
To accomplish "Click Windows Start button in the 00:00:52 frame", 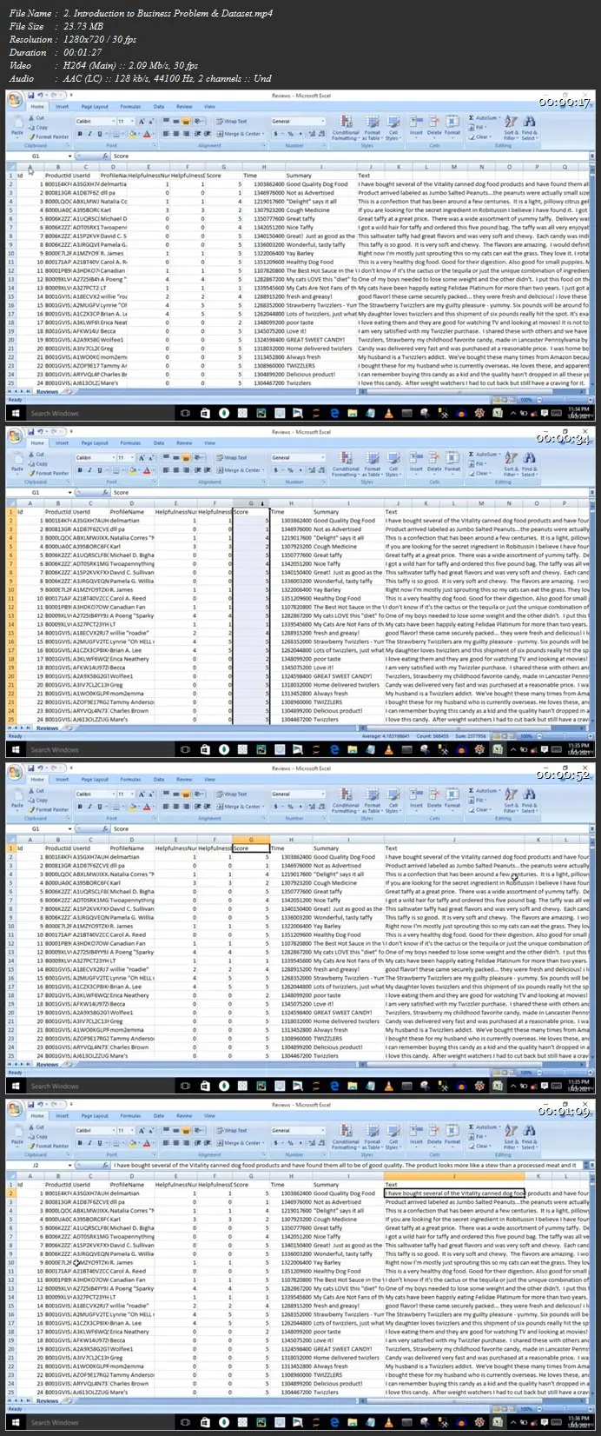I will [x=14, y=1086].
